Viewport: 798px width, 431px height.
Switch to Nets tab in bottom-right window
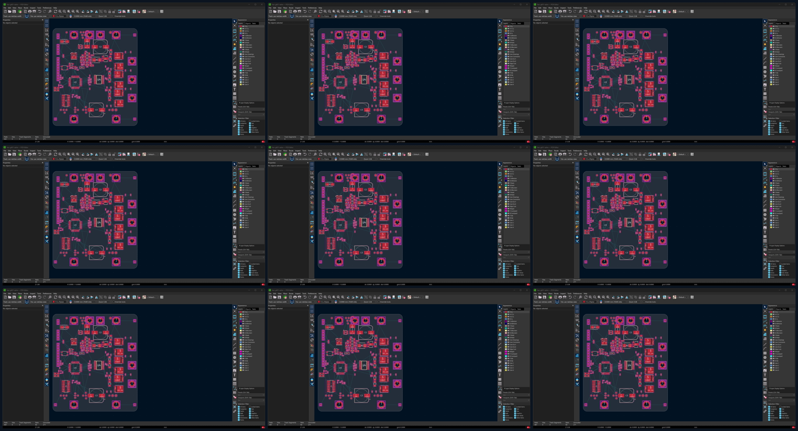click(x=784, y=309)
